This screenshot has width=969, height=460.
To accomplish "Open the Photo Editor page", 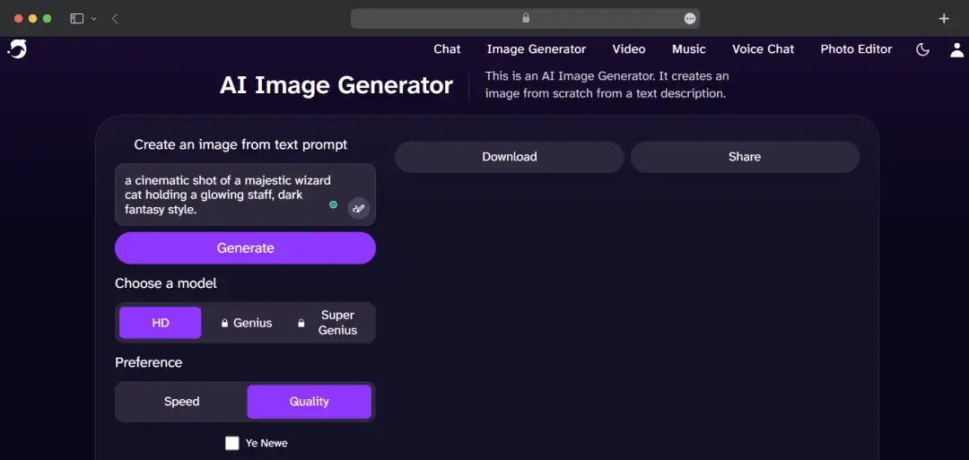I will point(856,49).
